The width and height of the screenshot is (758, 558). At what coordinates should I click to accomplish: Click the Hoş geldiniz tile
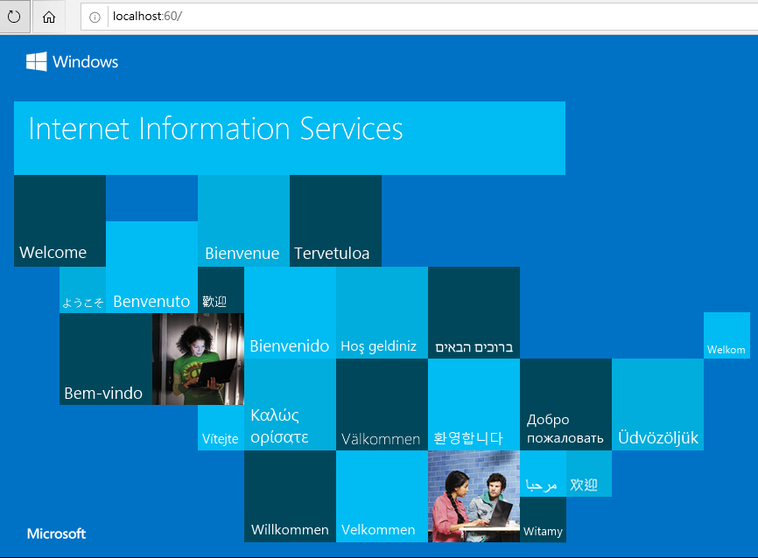[382, 312]
